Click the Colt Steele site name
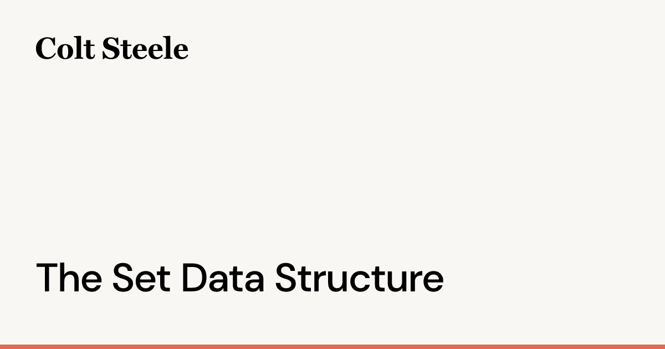The image size is (665, 349). click(x=112, y=48)
